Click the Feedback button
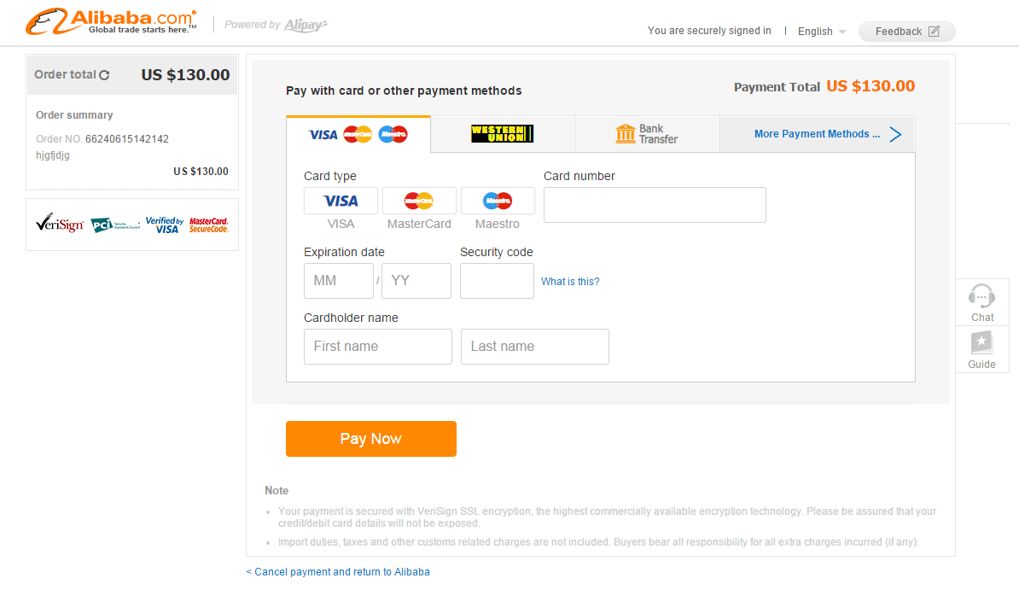The height and width of the screenshot is (590, 1019). pyautogui.click(x=906, y=32)
